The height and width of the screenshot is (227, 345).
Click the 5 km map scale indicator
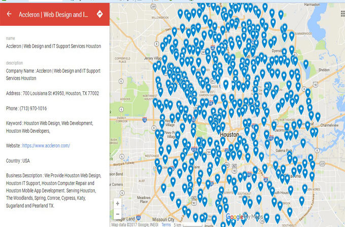pyautogui.click(x=188, y=225)
